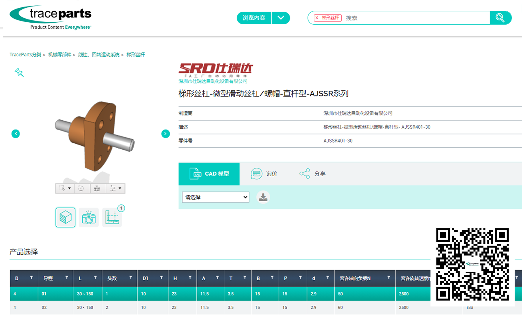Focus the 搜索 search input field
Image resolution: width=522 pixels, height=315 pixels.
point(416,18)
